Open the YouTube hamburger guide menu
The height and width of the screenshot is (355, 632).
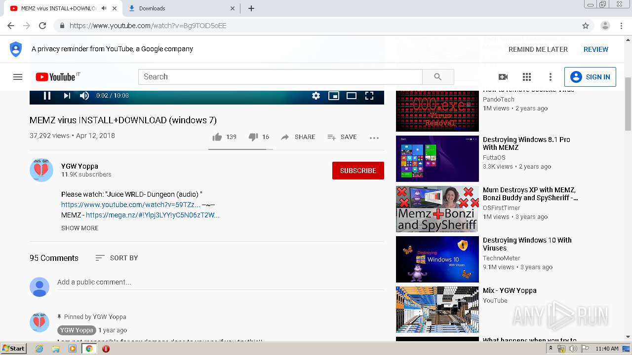tap(18, 77)
